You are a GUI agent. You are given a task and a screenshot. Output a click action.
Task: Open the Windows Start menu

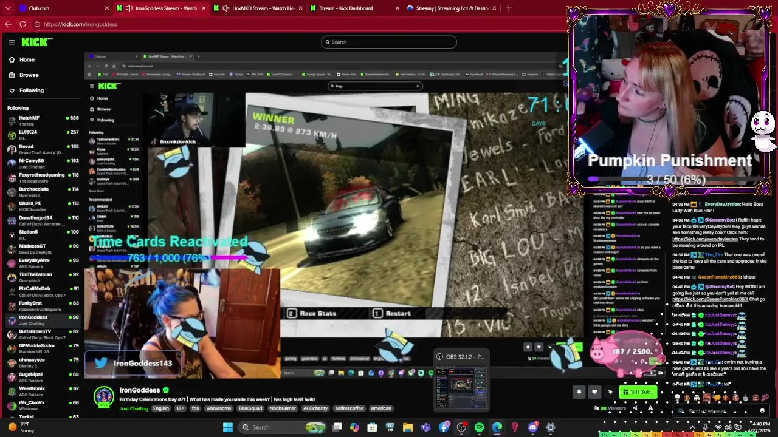(227, 427)
